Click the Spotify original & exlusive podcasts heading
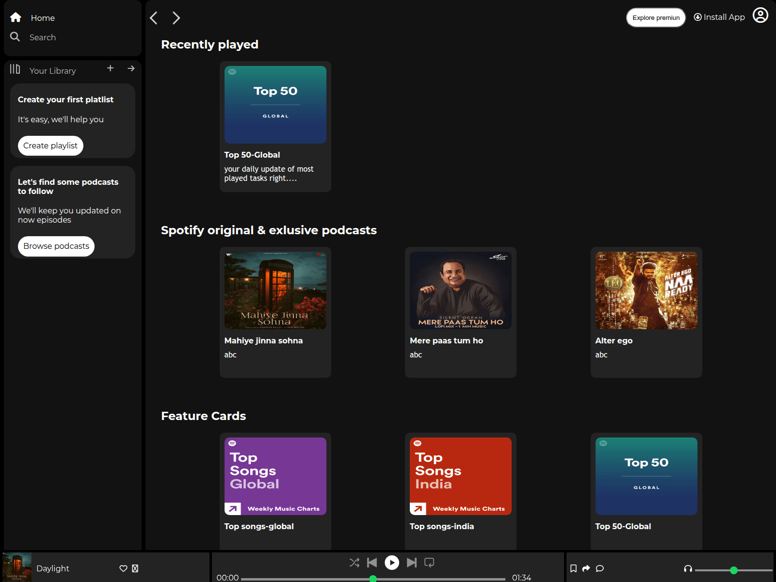 point(269,230)
